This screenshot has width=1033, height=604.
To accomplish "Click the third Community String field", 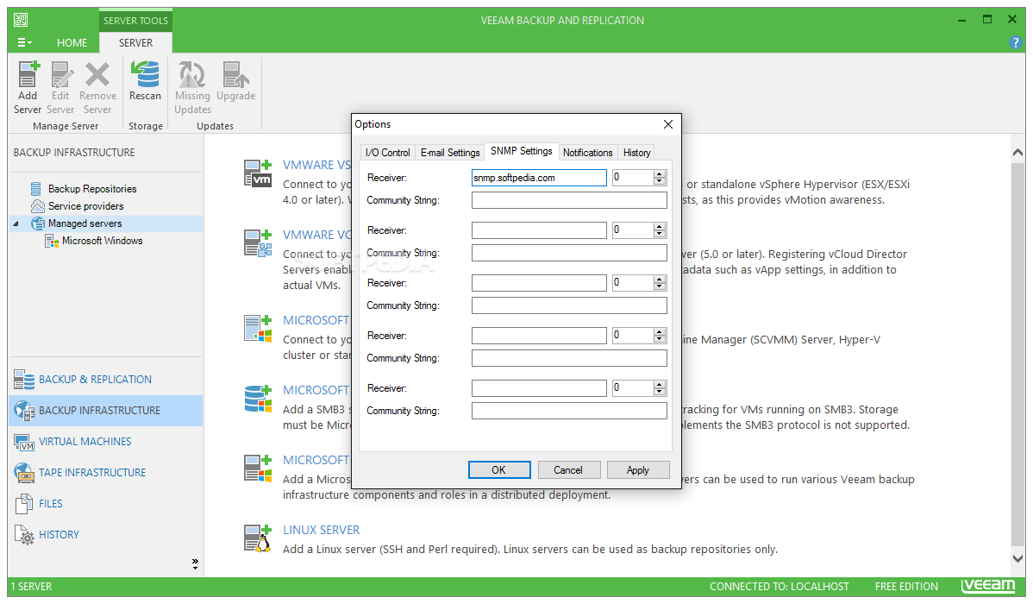I will 569,305.
